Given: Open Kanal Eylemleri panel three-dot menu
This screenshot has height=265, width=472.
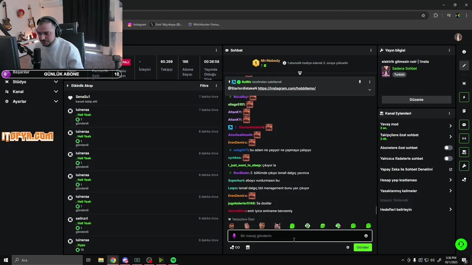Looking at the screenshot, I should 449,113.
